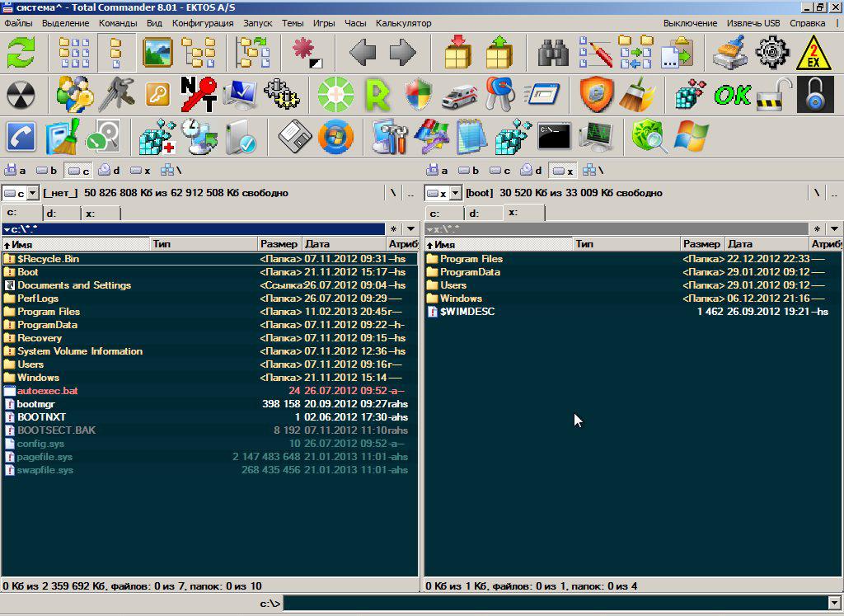Switch to the c: tab in right panel
The width and height of the screenshot is (844, 616).
tap(444, 214)
